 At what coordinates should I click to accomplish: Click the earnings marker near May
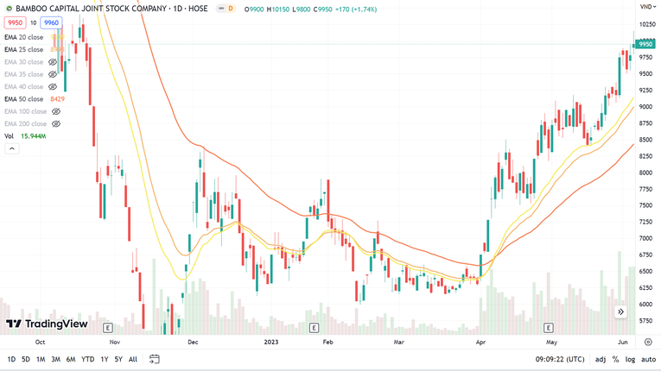pos(548,328)
